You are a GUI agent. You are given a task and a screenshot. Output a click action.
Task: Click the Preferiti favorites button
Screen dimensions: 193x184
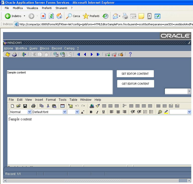click(x=91, y=16)
